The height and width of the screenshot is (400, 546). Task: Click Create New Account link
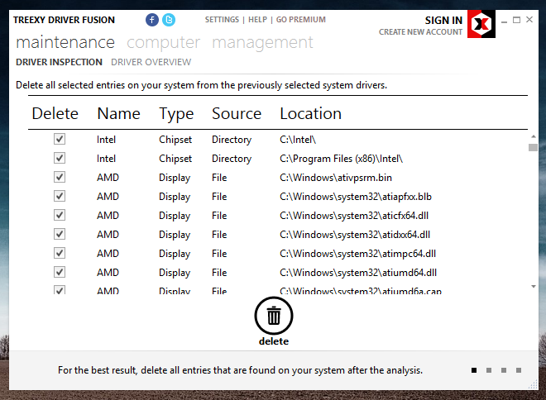coord(420,32)
